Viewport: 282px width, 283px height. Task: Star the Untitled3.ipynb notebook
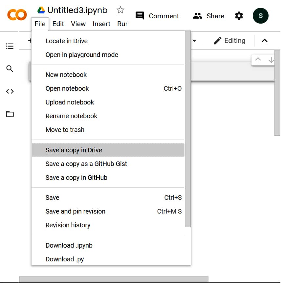click(x=120, y=10)
